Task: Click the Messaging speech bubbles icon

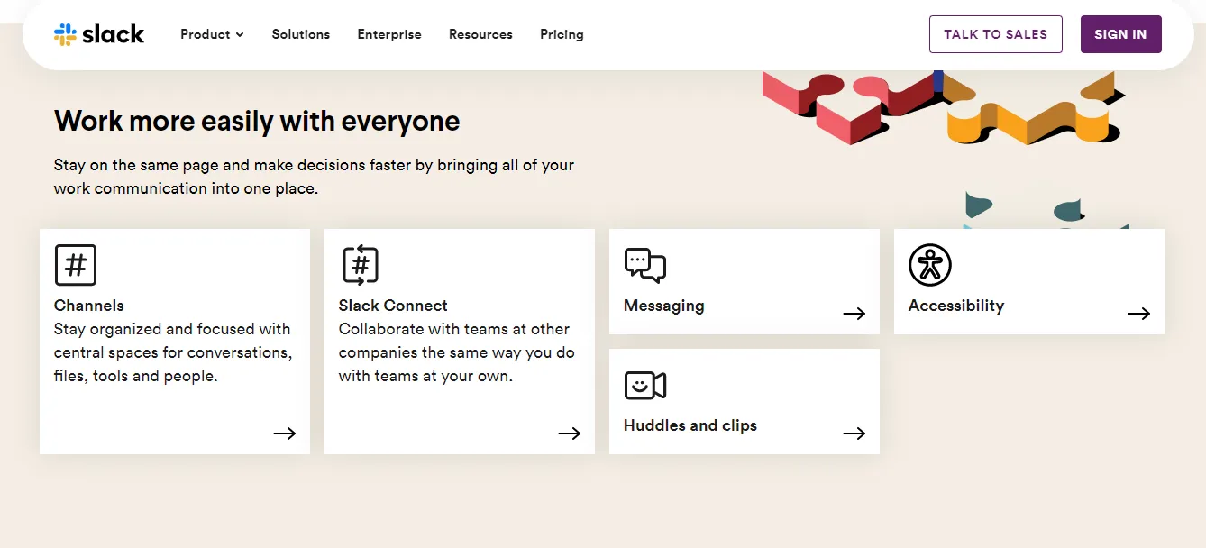Action: (x=645, y=265)
